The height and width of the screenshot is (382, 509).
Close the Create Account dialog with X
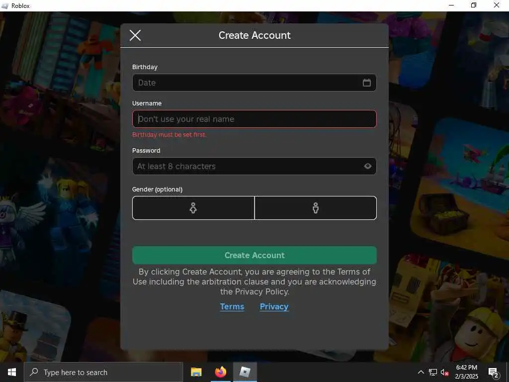(x=135, y=35)
